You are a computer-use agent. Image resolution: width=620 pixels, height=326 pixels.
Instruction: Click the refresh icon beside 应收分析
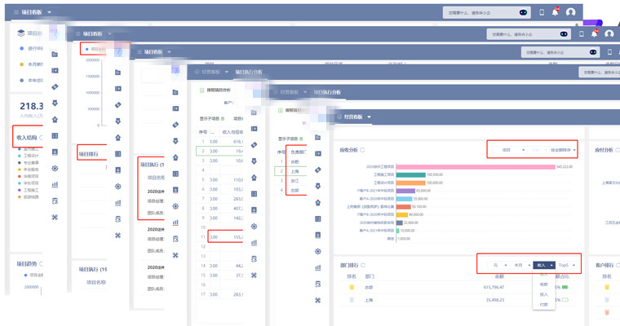(x=363, y=150)
